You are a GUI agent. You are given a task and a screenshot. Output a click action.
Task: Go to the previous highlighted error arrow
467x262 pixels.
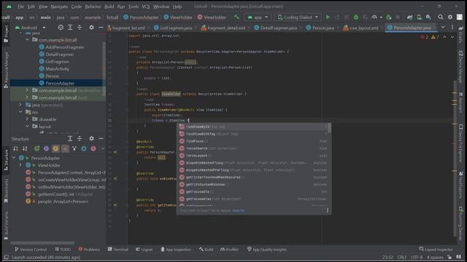point(444,37)
